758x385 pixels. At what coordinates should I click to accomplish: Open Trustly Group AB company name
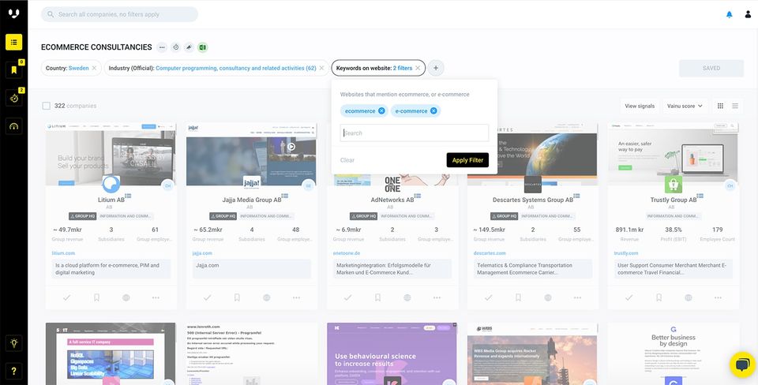point(674,200)
